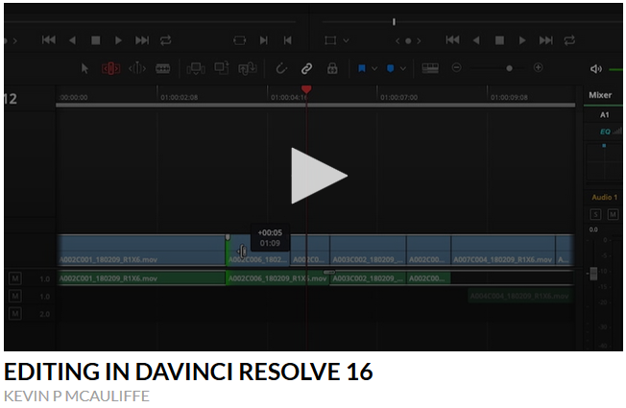Click ruler timecode 01:00:07:00
This screenshot has width=626, height=408.
pos(398,97)
